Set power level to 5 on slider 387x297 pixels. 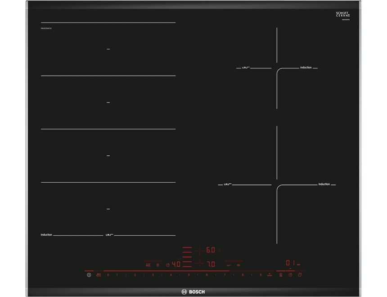[x=189, y=274]
